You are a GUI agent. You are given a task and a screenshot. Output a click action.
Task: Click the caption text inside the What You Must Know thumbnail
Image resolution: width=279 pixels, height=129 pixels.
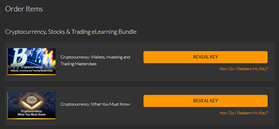pyautogui.click(x=31, y=113)
